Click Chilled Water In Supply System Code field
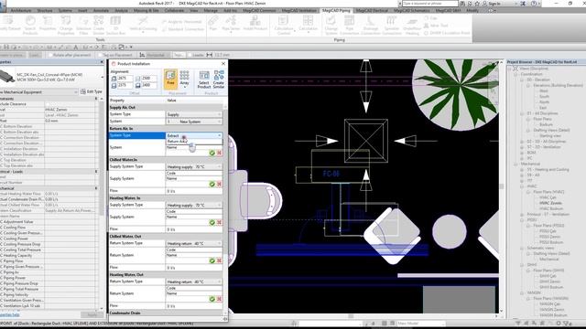The height and width of the screenshot is (329, 586). [x=194, y=174]
